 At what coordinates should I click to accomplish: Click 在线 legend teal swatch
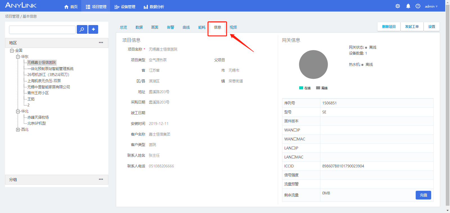(x=301, y=88)
